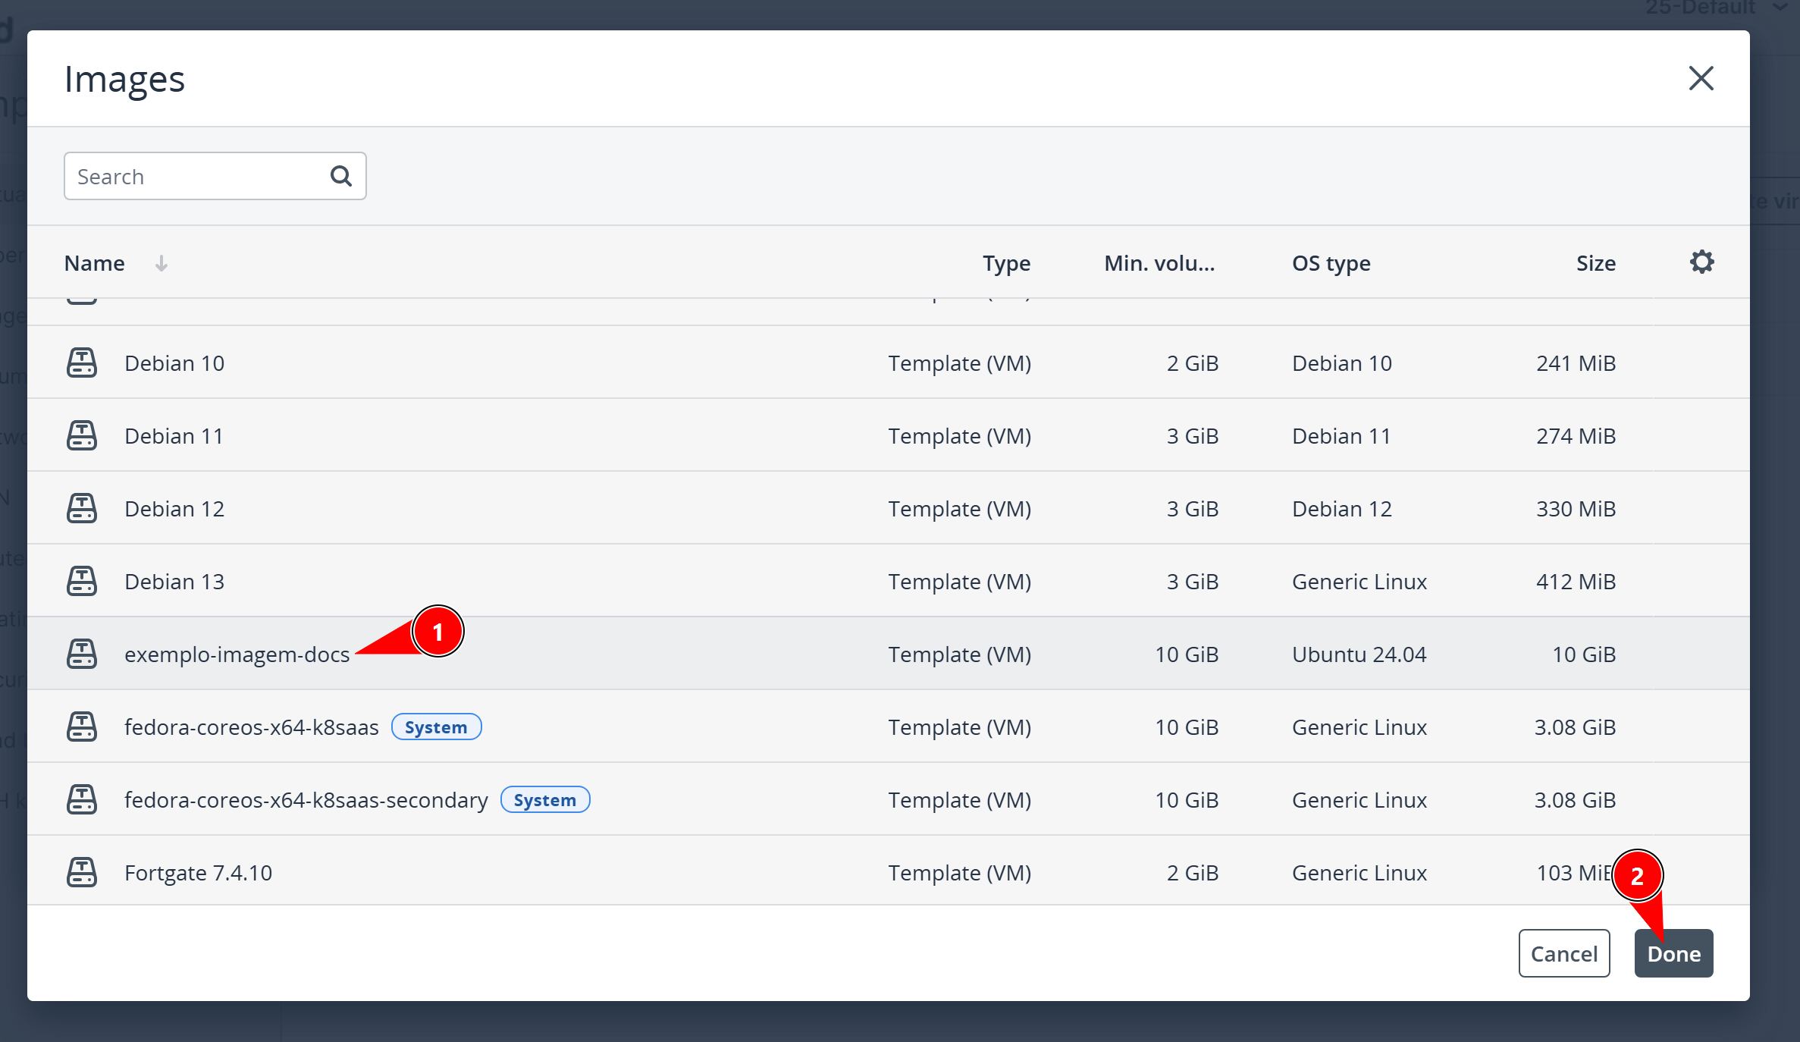Click Template (VM) in the exemplo-imagem-docs row
The width and height of the screenshot is (1800, 1042).
click(960, 654)
